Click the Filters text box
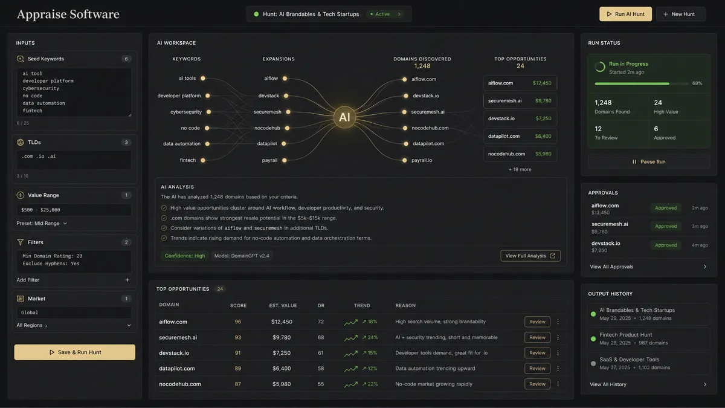The width and height of the screenshot is (725, 408). coord(74,261)
